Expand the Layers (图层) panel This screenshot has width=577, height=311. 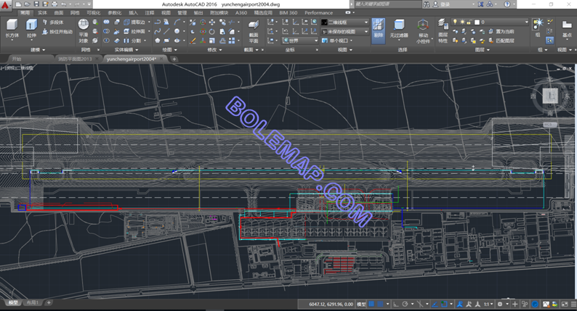point(482,49)
